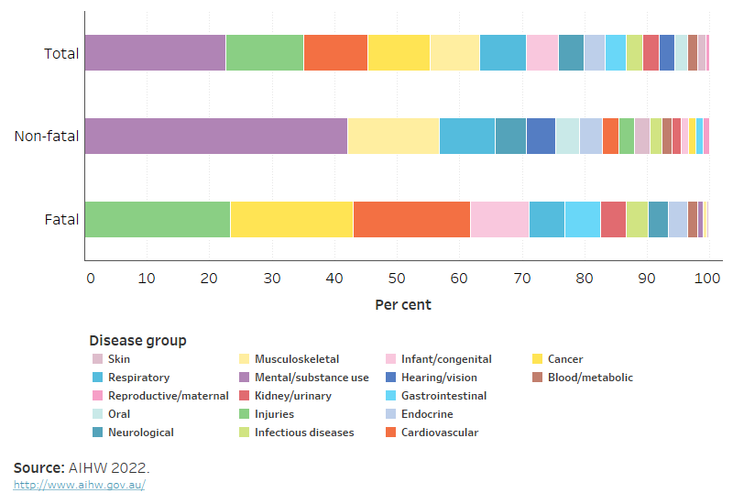The width and height of the screenshot is (733, 504).
Task: Select the Hearing/vision legend color square
Action: pyautogui.click(x=392, y=378)
